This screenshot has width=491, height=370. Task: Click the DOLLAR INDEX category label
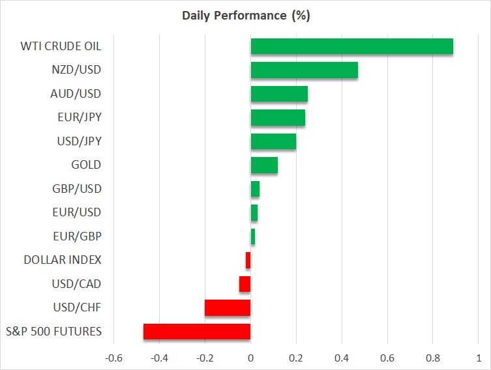pos(63,260)
